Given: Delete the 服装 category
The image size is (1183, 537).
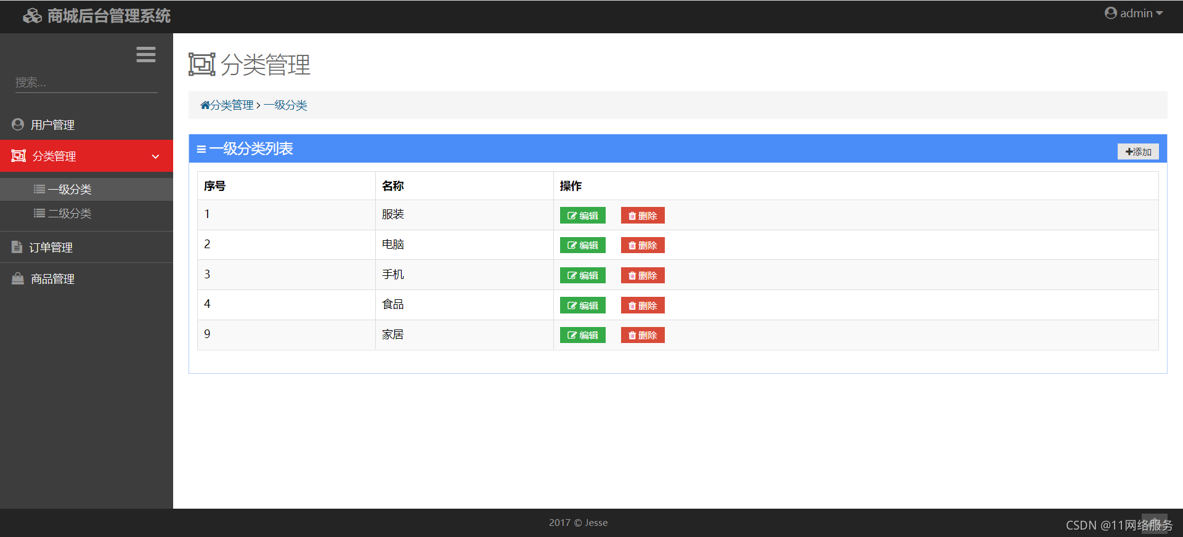Looking at the screenshot, I should 643,216.
